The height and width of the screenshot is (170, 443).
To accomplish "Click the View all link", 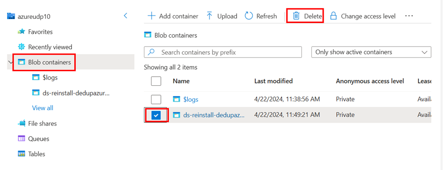I will coord(43,108).
